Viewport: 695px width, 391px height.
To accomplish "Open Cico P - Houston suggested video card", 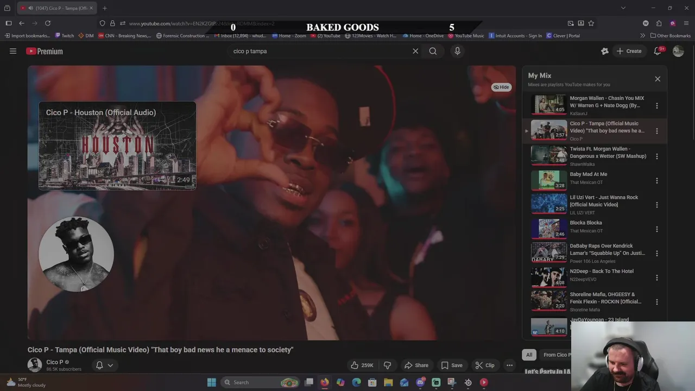I will [x=117, y=146].
